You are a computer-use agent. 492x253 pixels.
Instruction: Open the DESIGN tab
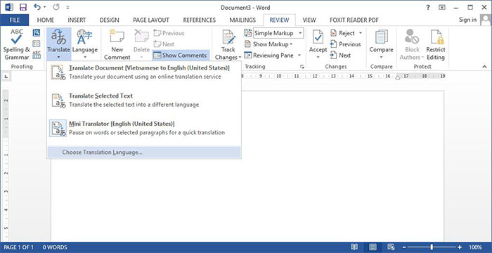[109, 20]
